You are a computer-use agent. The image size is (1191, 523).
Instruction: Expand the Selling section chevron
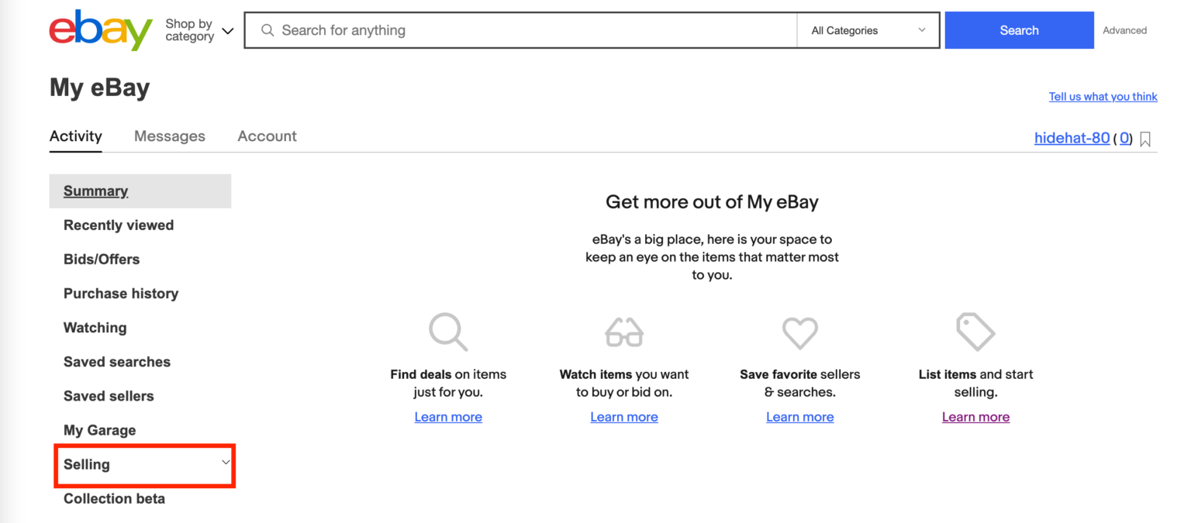(224, 464)
